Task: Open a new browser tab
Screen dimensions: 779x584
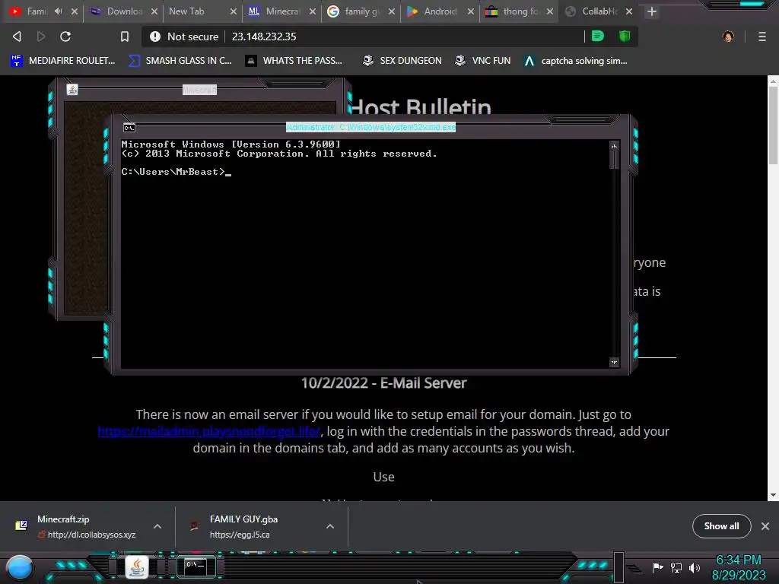Action: 652,11
